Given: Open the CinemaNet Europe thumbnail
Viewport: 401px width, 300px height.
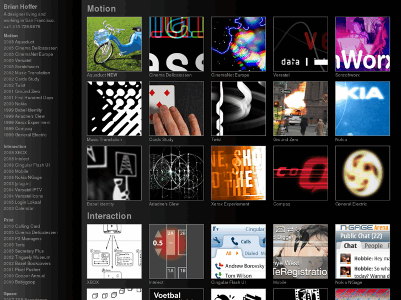Looking at the screenshot, I should tap(238, 44).
